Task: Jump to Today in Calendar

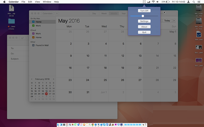Action: pos(167,21)
